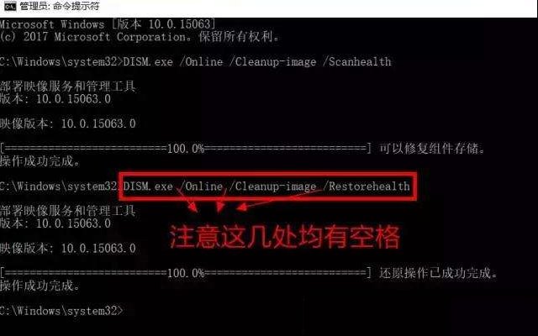The height and width of the screenshot is (336, 538).
Task: Click /Online inside the red highlighted command
Action: (x=201, y=186)
